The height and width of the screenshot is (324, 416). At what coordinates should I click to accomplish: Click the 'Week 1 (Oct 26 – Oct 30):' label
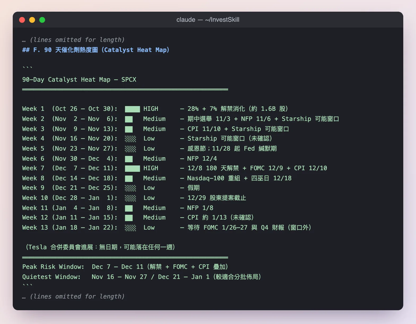coord(70,109)
